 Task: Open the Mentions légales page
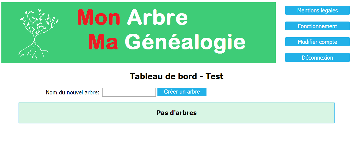[x=317, y=10]
